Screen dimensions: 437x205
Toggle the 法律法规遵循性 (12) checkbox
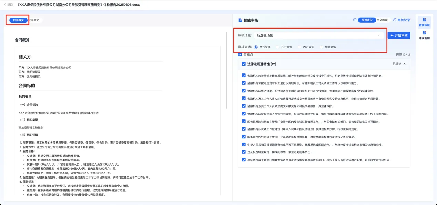click(244, 64)
